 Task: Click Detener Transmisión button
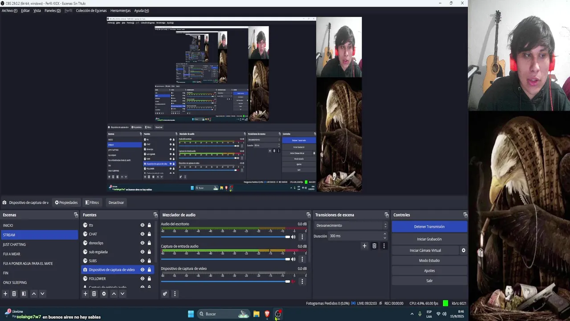click(429, 226)
